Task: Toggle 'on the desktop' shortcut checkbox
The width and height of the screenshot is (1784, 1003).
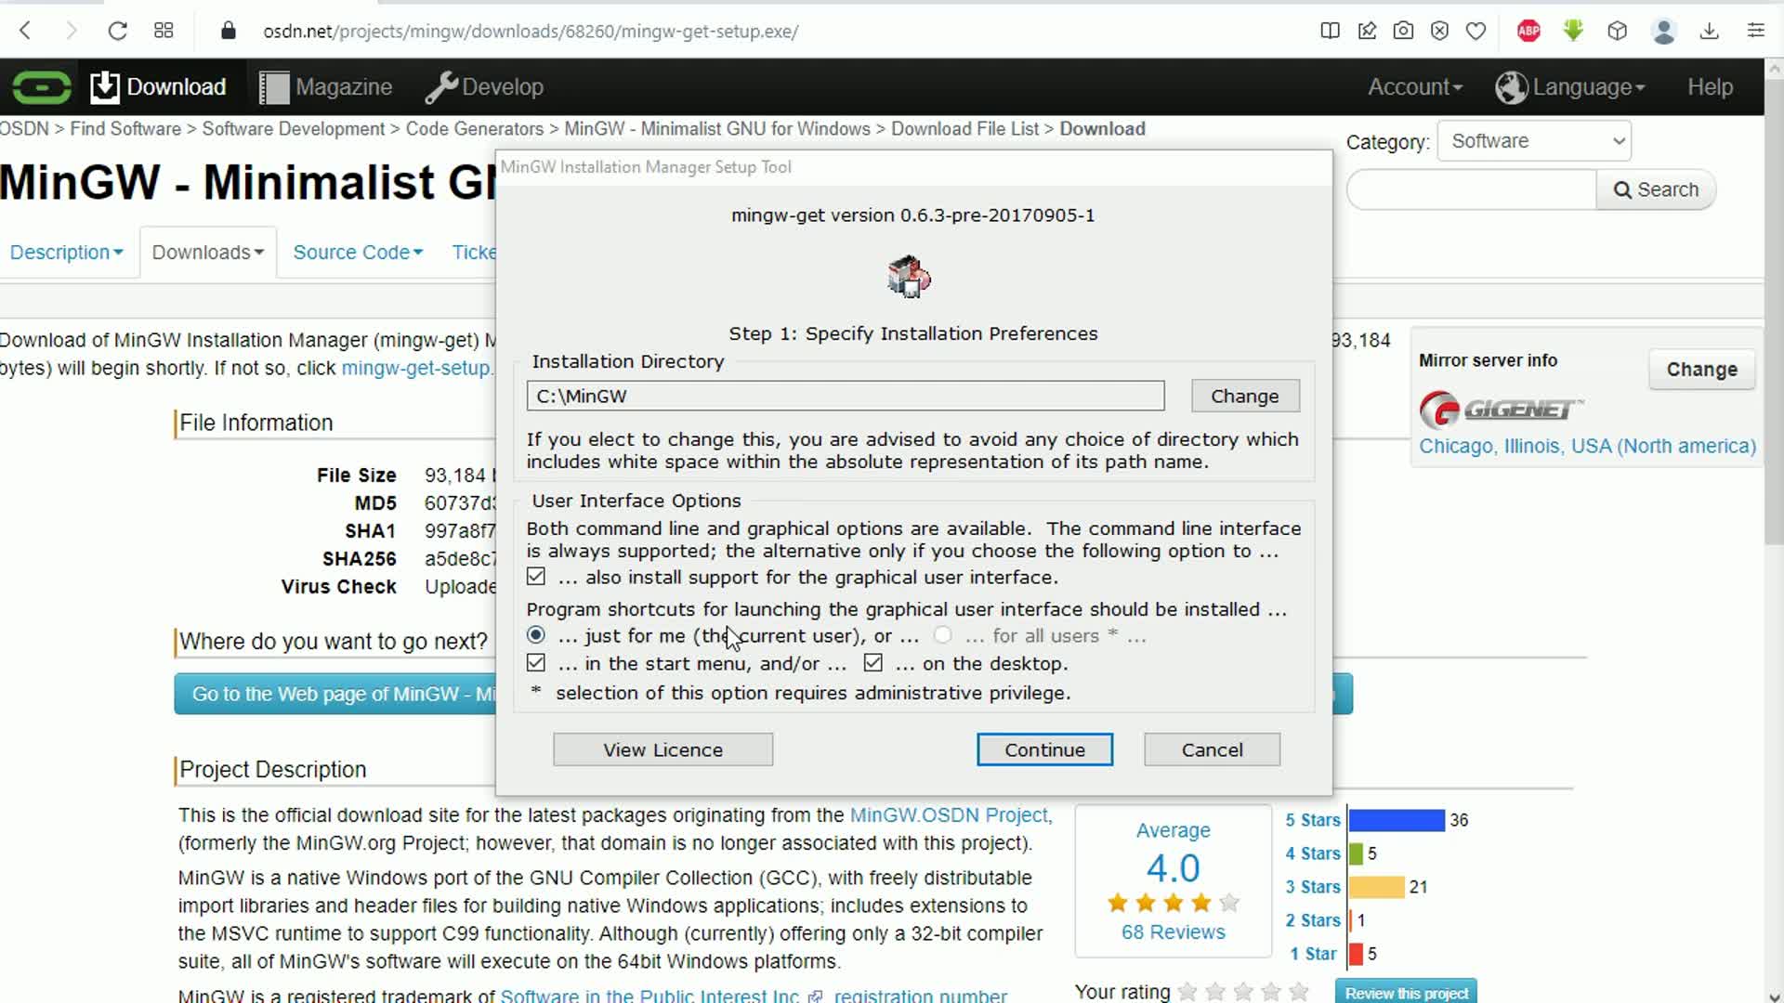Action: click(872, 663)
